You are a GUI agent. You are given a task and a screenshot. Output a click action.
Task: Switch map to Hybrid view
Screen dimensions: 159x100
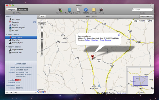click(x=149, y=21)
